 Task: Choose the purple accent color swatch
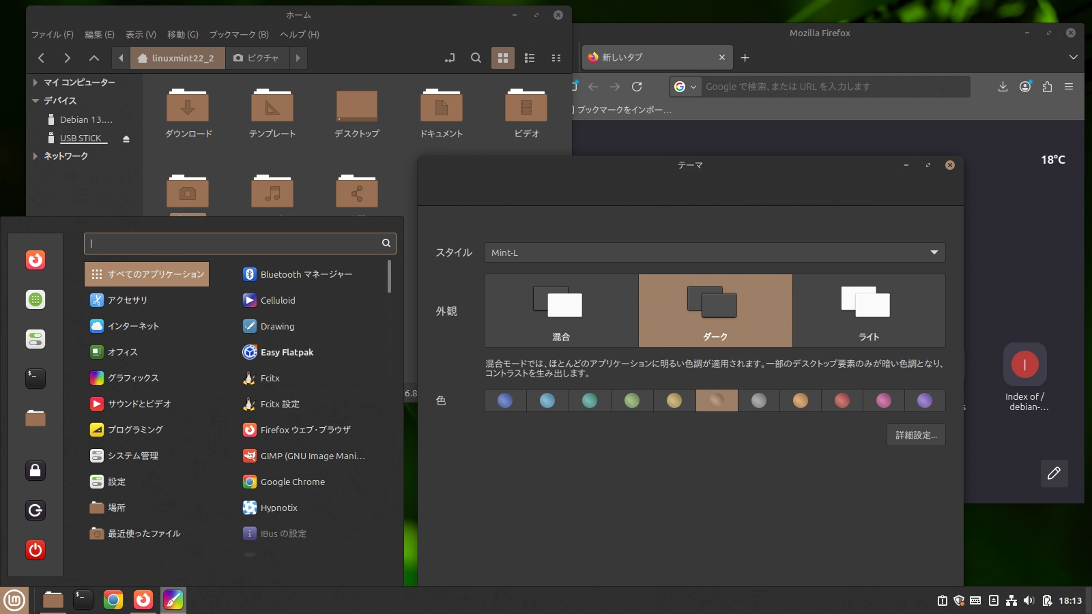[925, 400]
